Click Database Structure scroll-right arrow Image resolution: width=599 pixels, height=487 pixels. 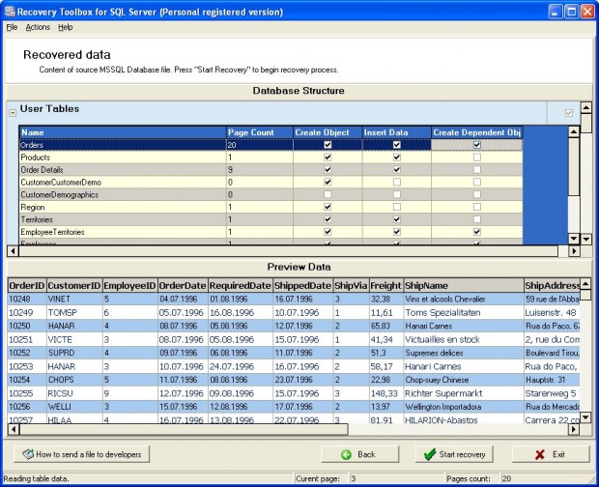click(x=574, y=251)
